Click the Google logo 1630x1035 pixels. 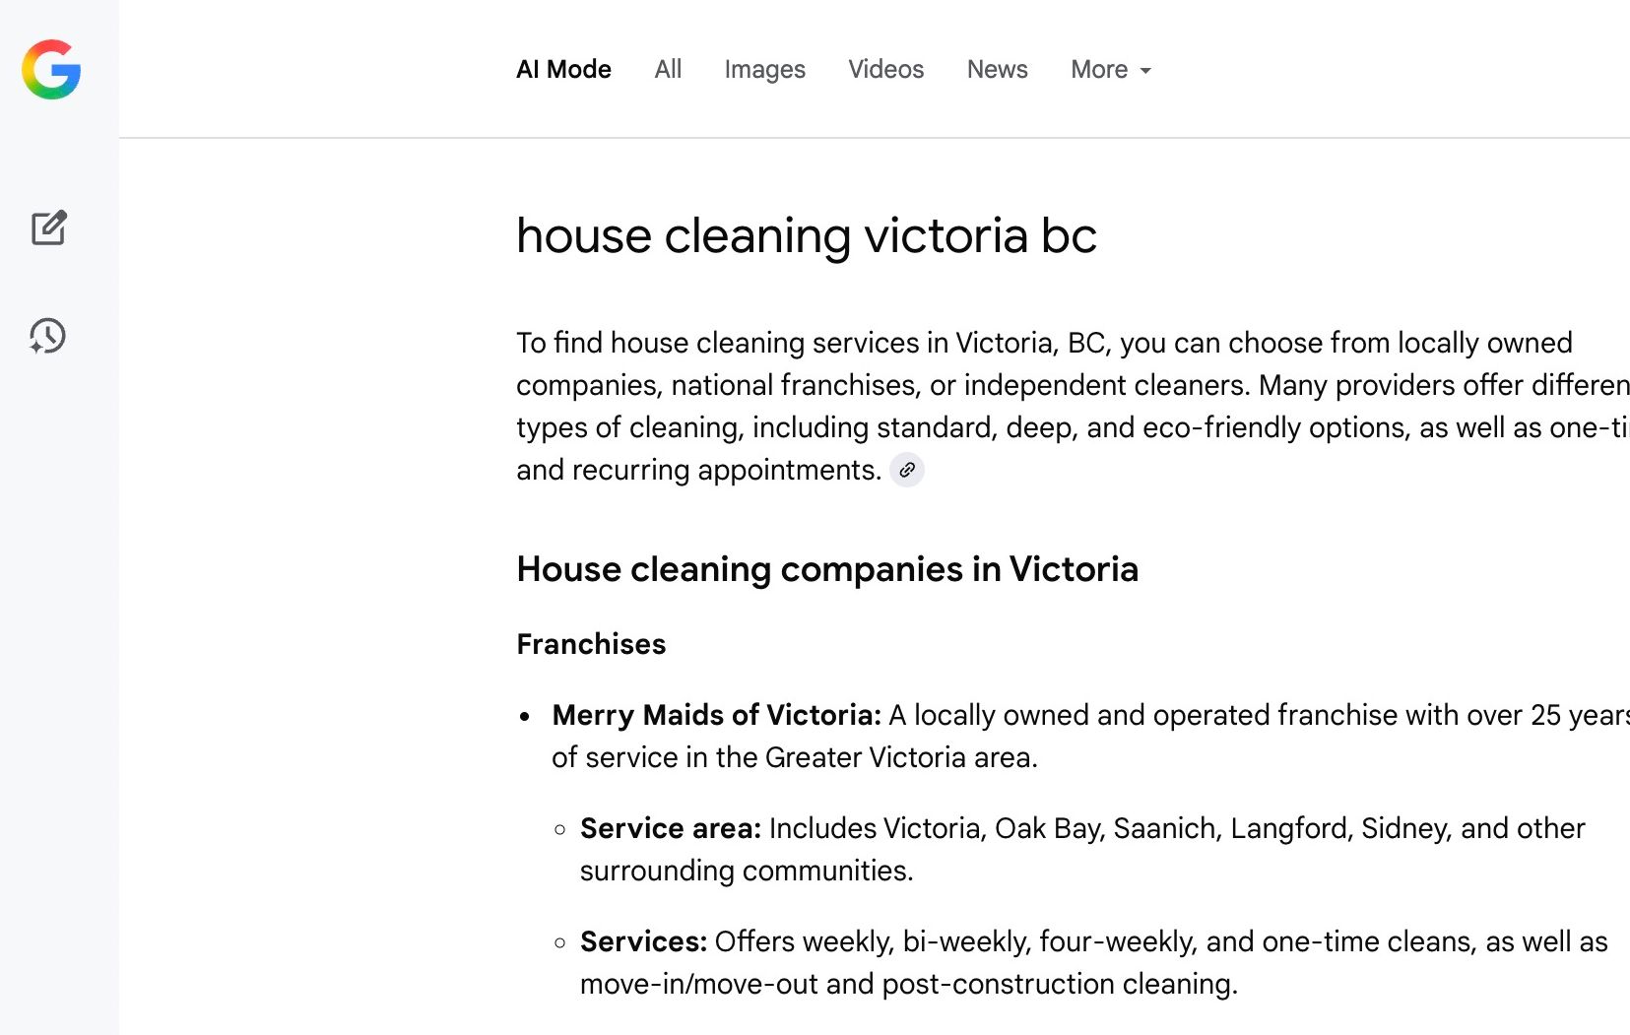pyautogui.click(x=51, y=70)
